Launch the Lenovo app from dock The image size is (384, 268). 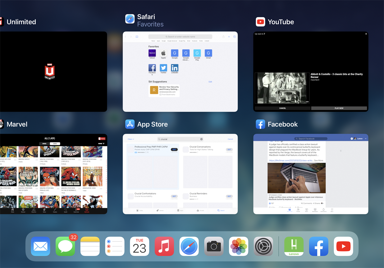click(x=294, y=246)
